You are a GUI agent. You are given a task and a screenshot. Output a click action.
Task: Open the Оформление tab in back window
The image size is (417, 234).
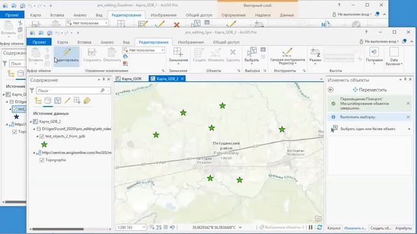tap(233, 15)
